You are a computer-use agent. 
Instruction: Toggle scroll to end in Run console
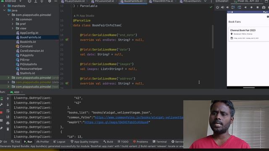[8, 117]
